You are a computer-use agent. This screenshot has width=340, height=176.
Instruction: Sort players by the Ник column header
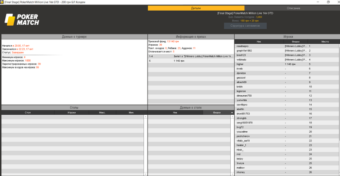[259, 41]
